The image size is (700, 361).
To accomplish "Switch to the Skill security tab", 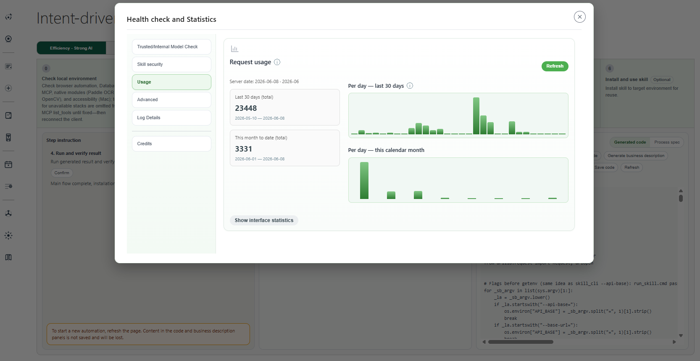I will click(x=171, y=64).
